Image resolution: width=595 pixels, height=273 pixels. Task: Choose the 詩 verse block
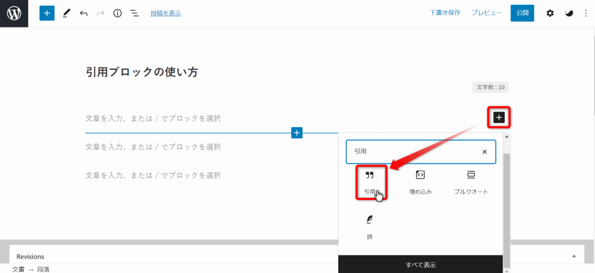(x=370, y=228)
